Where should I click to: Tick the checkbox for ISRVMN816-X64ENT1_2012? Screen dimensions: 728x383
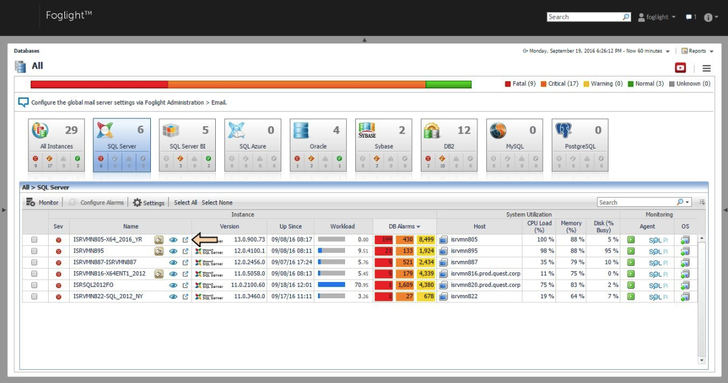point(34,274)
